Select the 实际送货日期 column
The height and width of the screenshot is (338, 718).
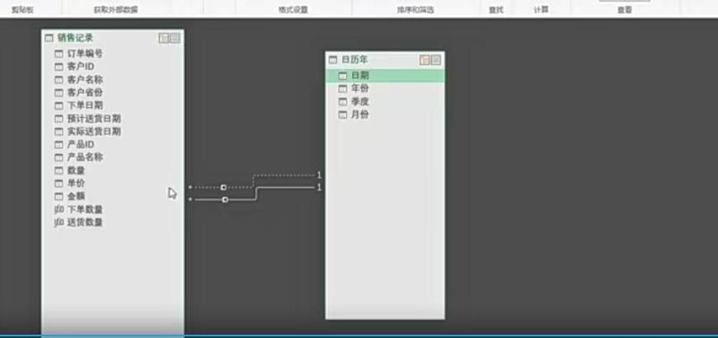pyautogui.click(x=94, y=131)
